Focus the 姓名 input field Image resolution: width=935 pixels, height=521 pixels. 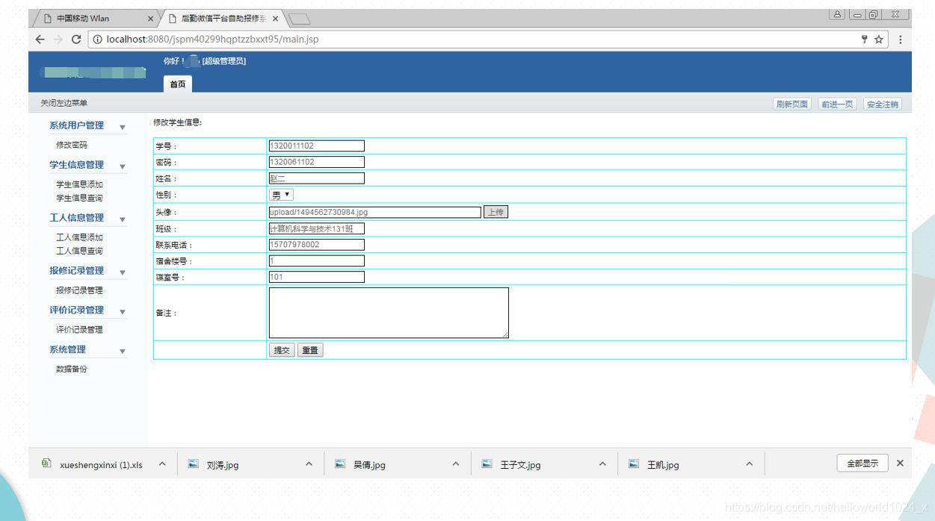coord(317,178)
